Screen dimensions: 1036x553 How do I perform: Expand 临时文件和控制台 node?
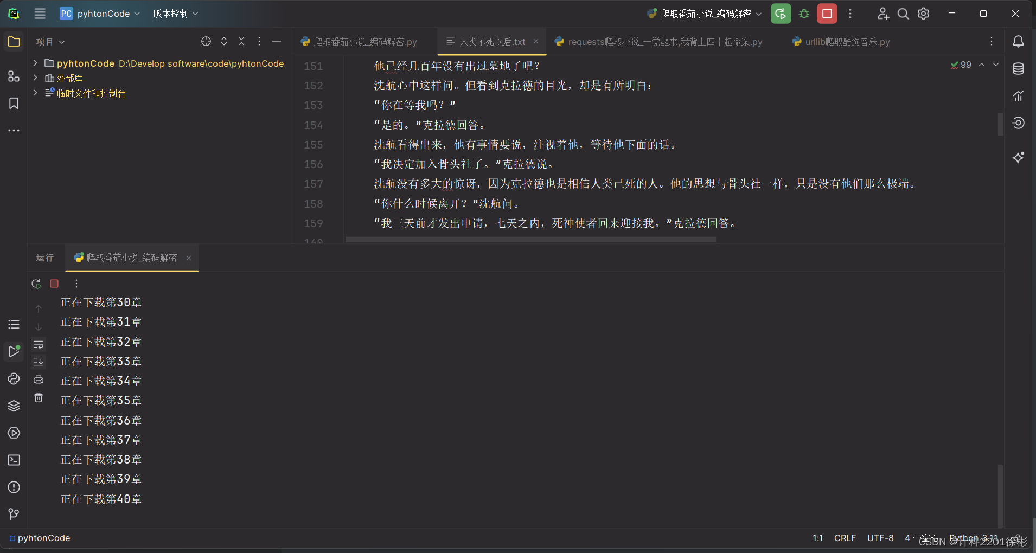pyautogui.click(x=35, y=93)
